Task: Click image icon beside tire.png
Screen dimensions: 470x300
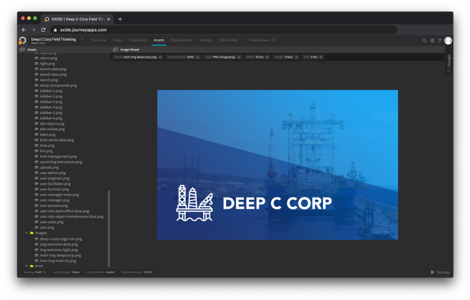Action: click(37, 151)
